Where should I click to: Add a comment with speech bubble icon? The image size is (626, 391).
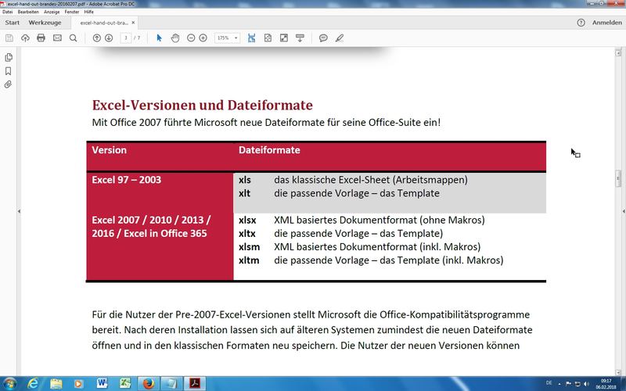(x=323, y=38)
